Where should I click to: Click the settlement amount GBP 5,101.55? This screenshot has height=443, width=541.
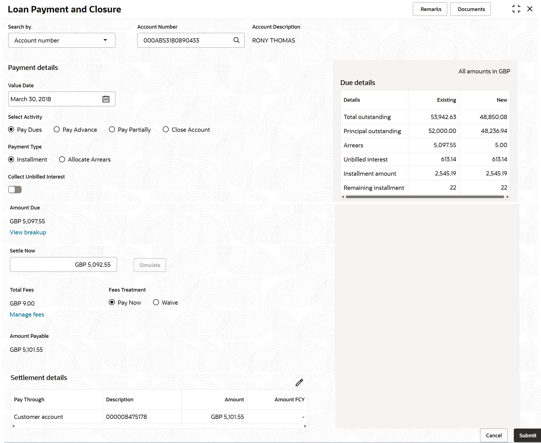[227, 417]
